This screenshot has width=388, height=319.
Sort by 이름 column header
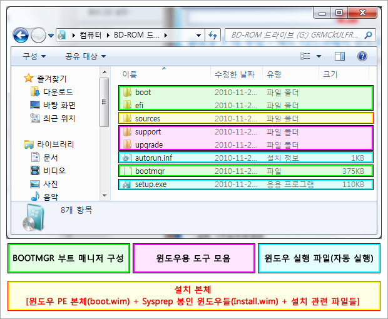coord(130,74)
